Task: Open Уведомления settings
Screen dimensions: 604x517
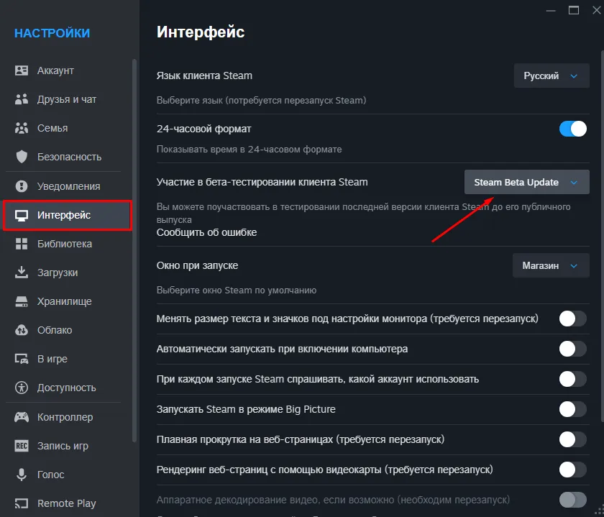Action: point(68,186)
